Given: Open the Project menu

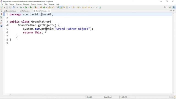Looking at the screenshot, I should click(40, 4).
